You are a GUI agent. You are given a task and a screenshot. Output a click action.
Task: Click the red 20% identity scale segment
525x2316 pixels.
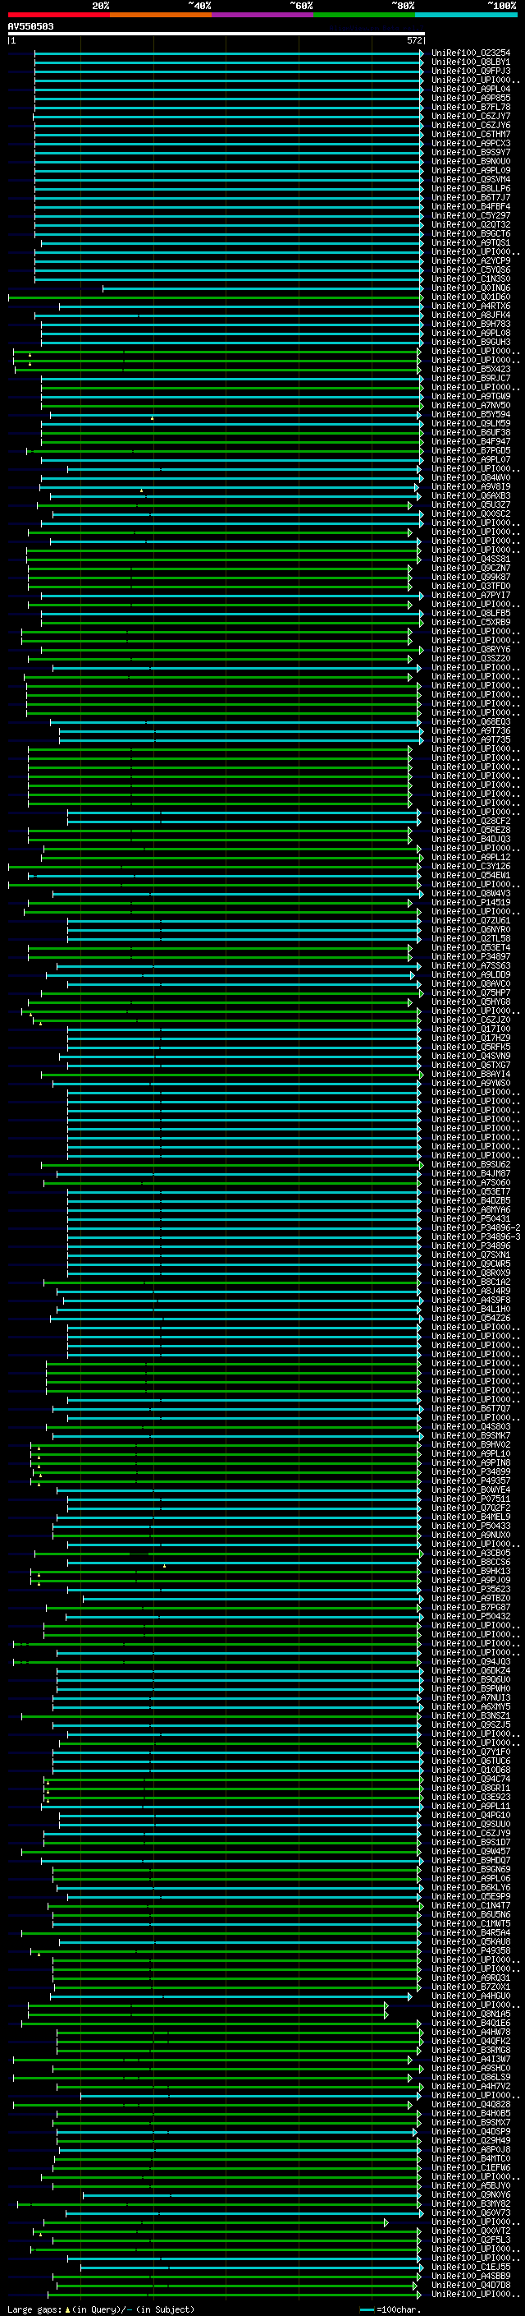[x=58, y=15]
